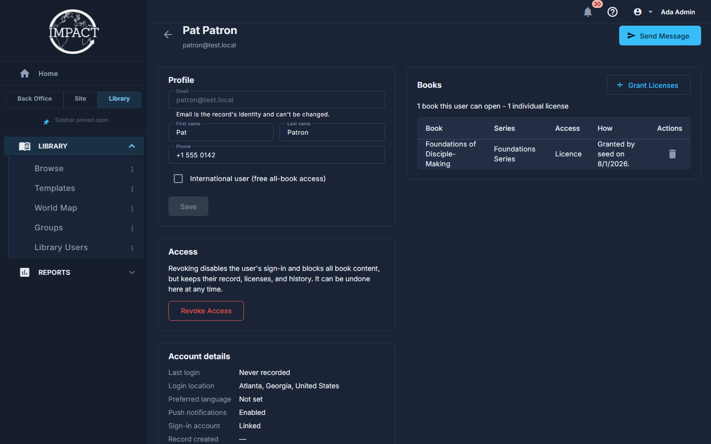Open the notifications bell
The height and width of the screenshot is (444, 711).
coord(588,12)
